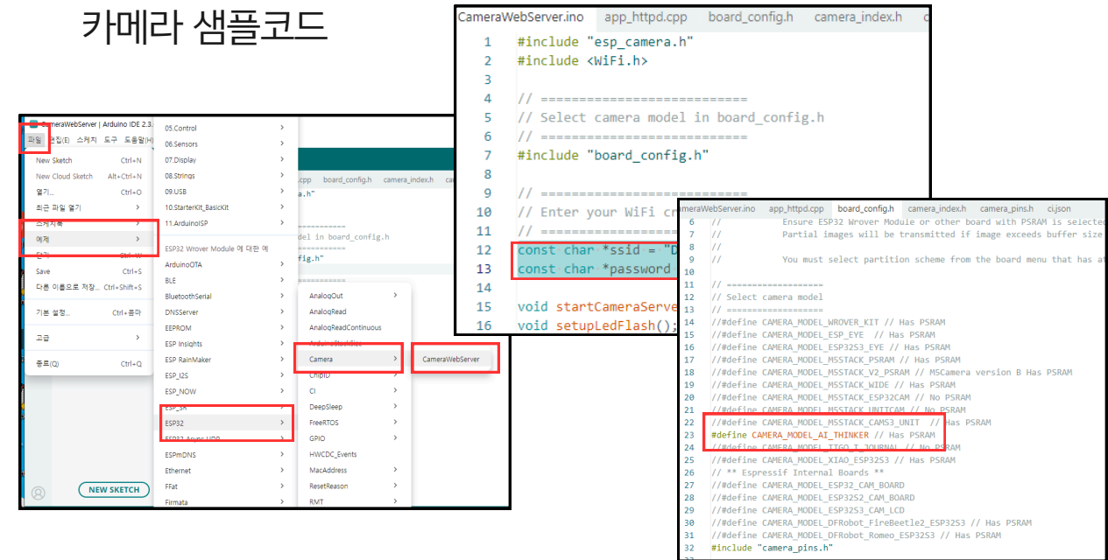This screenshot has height=560, width=1108.
Task: Select Ethernet examples entry
Action: coord(225,471)
